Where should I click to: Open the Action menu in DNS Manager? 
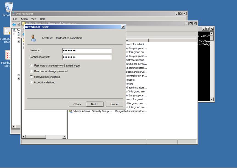24,19
